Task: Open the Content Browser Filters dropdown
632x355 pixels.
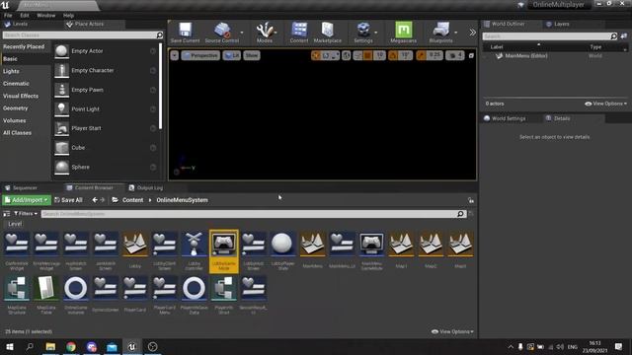Action: tap(26, 213)
